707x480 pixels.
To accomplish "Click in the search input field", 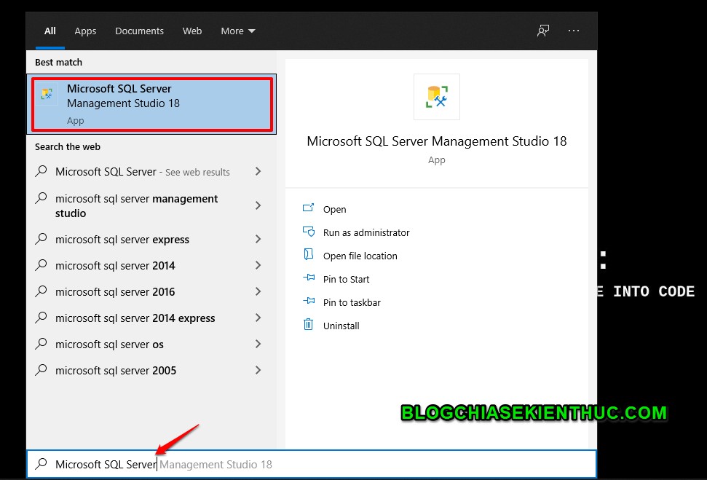I will [312, 464].
